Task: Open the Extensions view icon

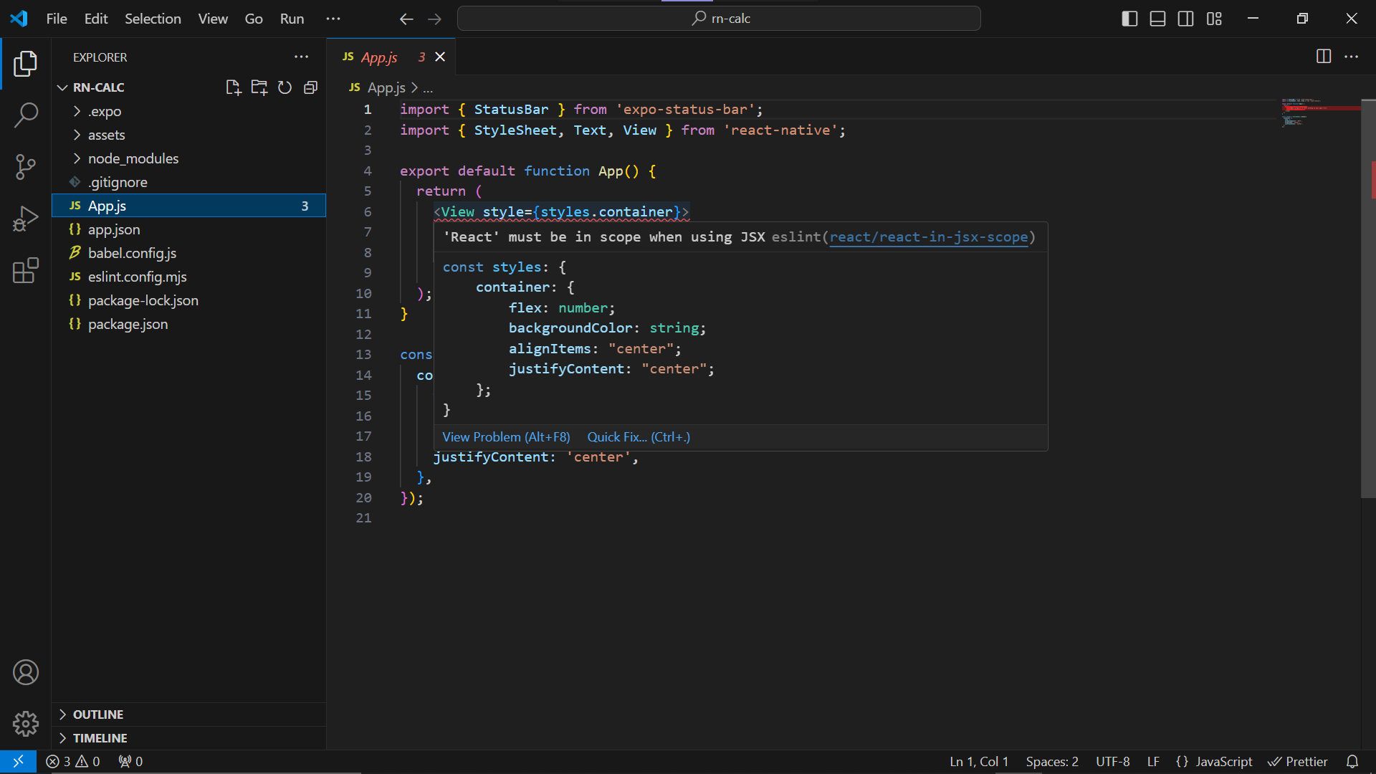Action: pyautogui.click(x=26, y=270)
